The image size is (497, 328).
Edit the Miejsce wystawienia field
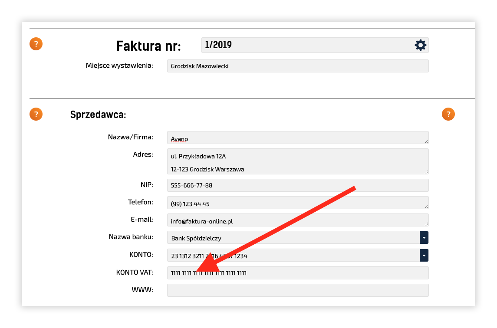(x=298, y=66)
